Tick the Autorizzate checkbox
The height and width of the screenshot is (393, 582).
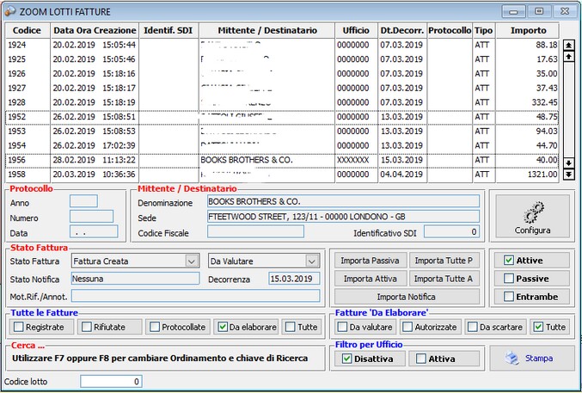(x=407, y=327)
